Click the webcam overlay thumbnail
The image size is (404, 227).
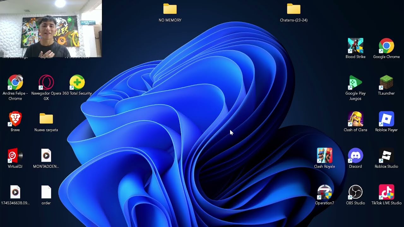[x=51, y=28]
